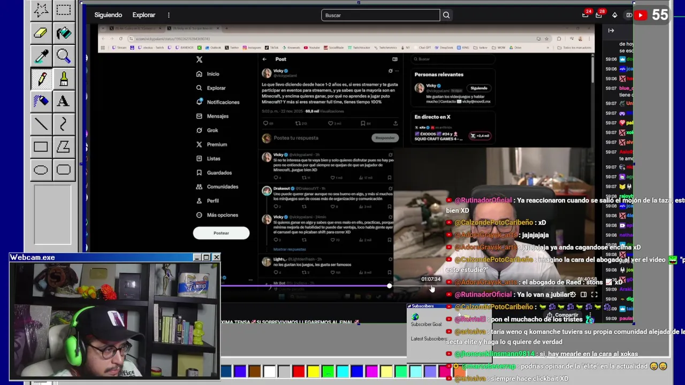685x385 pixels.
Task: Collapse the chat panel with the arrow
Action: point(611,30)
